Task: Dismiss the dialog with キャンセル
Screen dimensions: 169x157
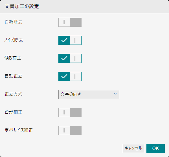Action: [133, 149]
